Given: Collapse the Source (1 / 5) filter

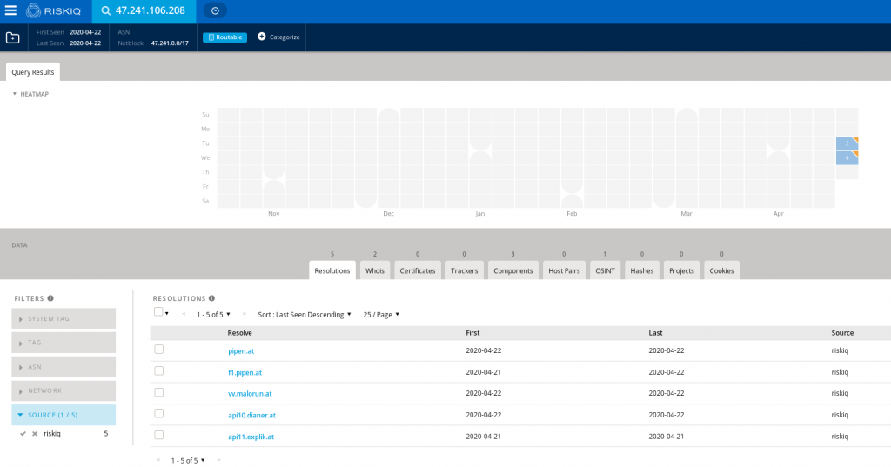Looking at the screenshot, I should [x=64, y=415].
